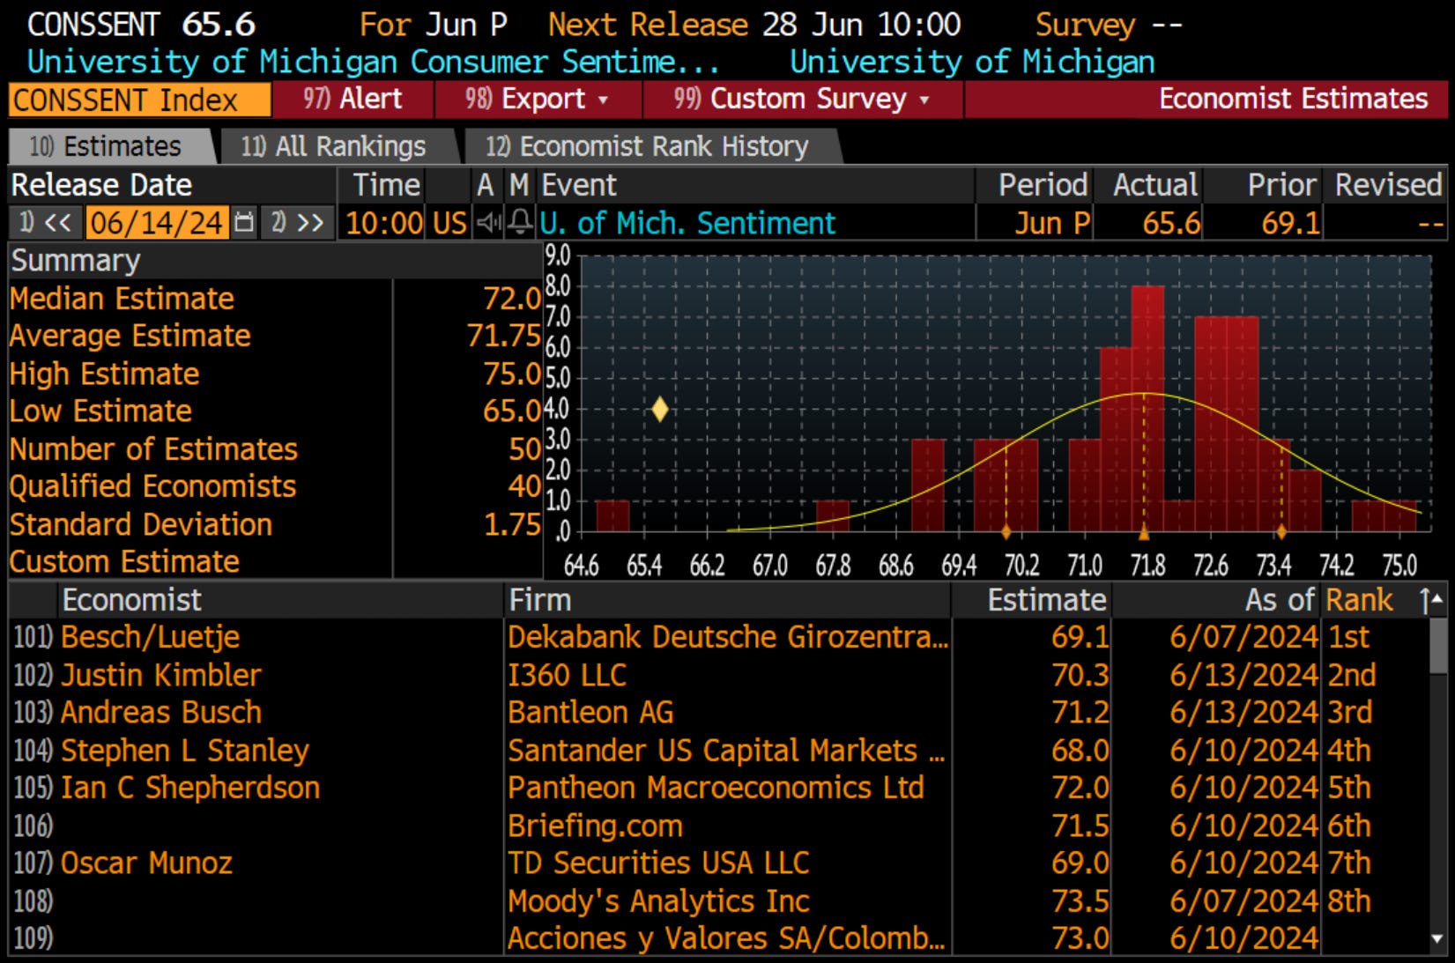Click the economist list scrollbar thumb
Image resolution: width=1455 pixels, height=963 pixels.
(x=1437, y=645)
